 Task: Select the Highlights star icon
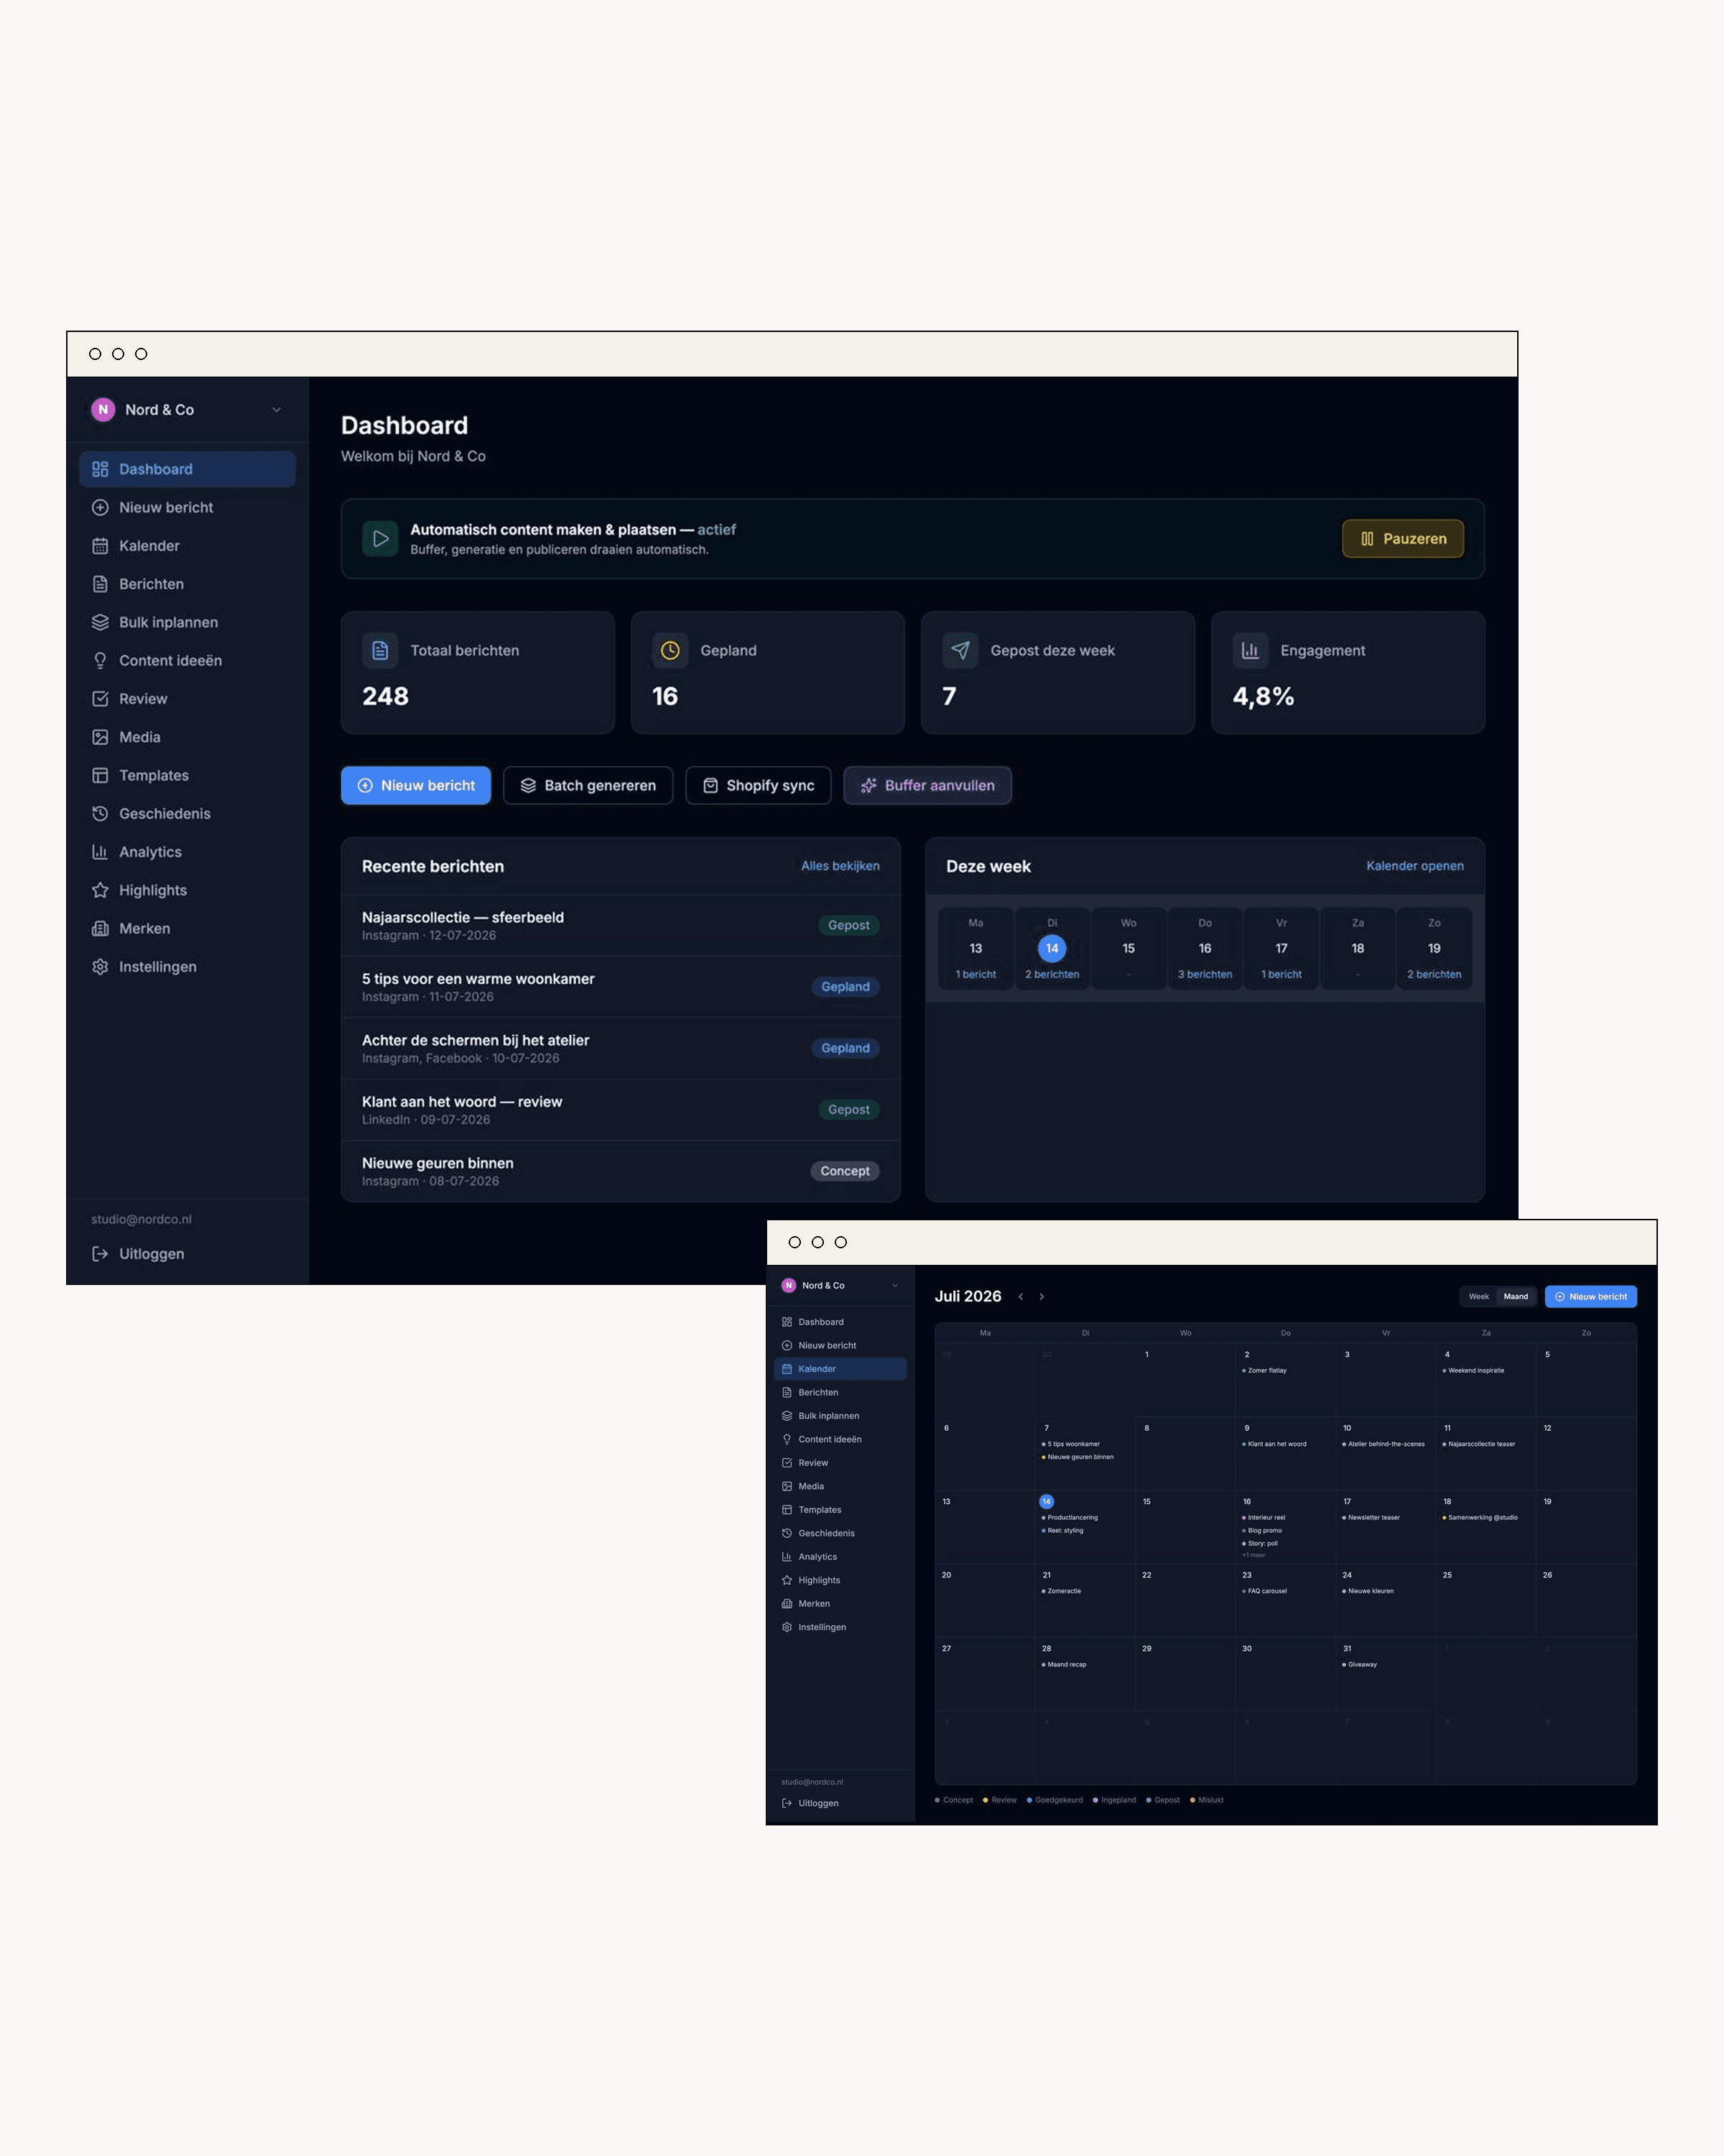[x=100, y=890]
